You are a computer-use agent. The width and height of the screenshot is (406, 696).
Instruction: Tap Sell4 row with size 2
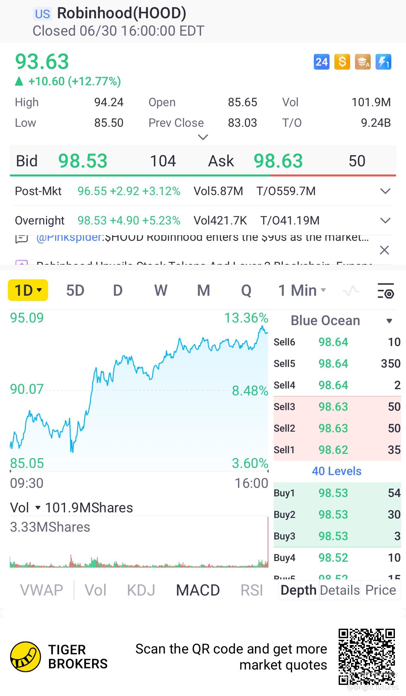tap(337, 385)
